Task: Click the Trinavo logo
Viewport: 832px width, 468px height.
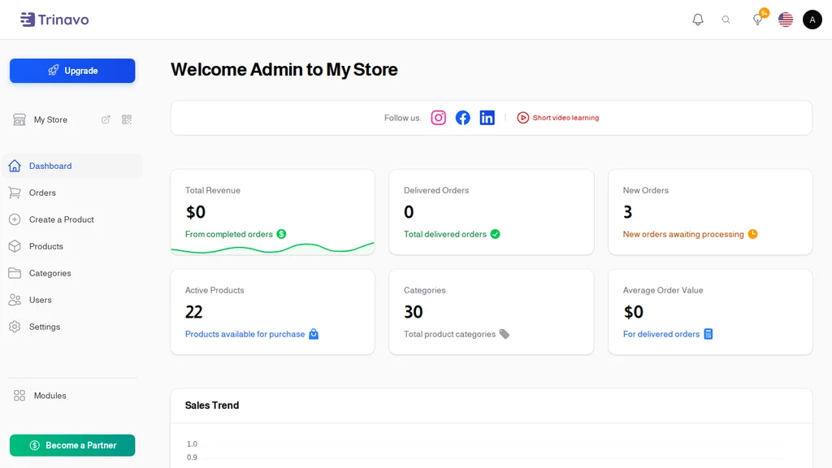Action: tap(54, 19)
